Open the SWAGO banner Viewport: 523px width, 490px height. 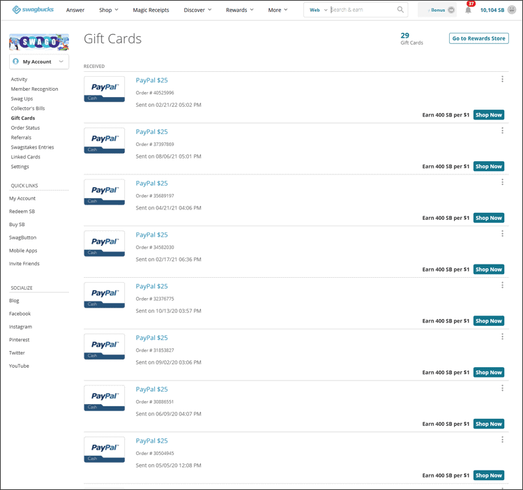(39, 42)
